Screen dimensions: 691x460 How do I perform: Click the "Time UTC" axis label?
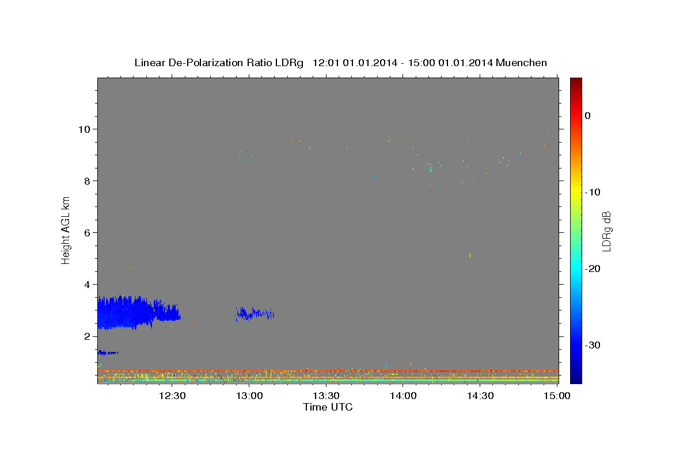point(328,407)
